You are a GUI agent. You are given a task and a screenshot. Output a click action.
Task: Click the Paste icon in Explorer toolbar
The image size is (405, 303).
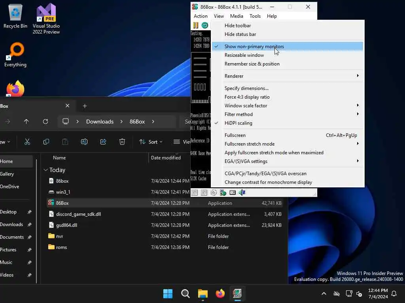tap(65, 142)
